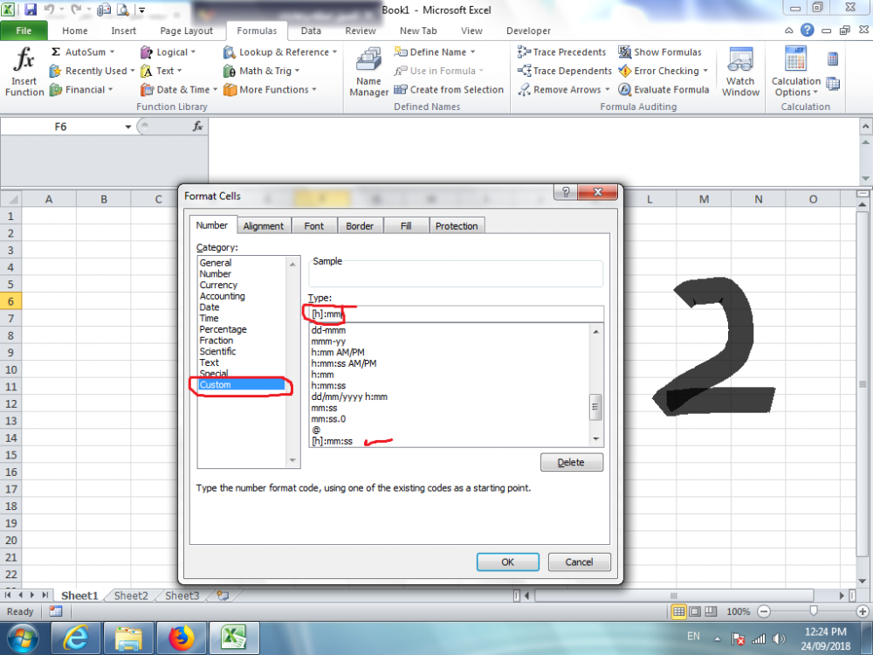Expand the AutoSum dropdown arrow
Screen dimensions: 873x655
(112, 52)
